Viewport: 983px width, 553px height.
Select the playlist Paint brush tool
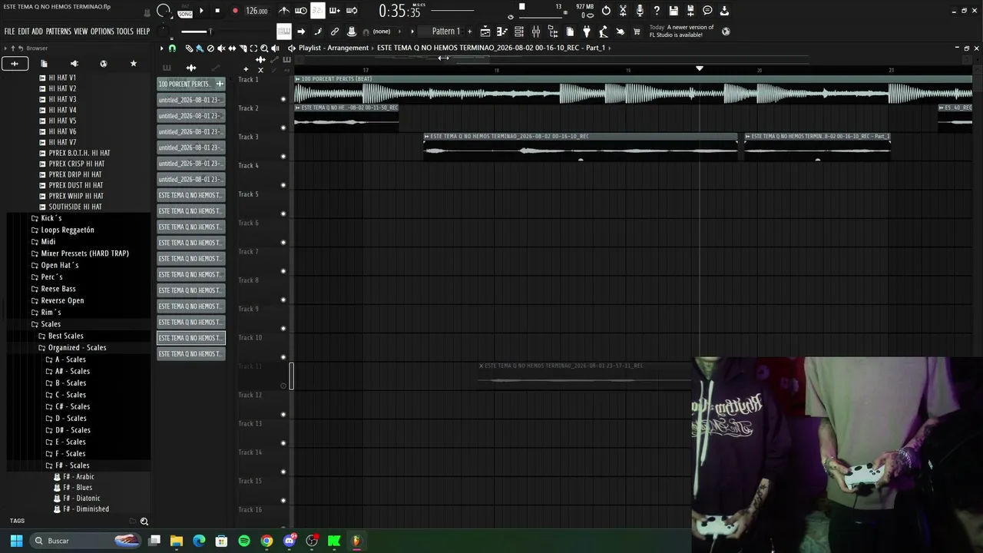(200, 48)
